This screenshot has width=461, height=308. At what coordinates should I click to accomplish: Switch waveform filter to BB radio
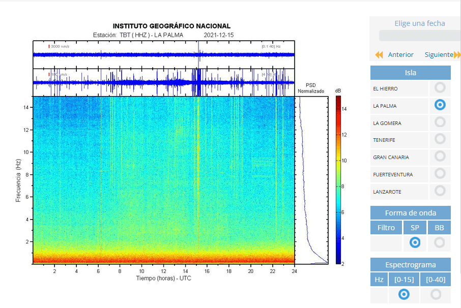pyautogui.click(x=439, y=242)
